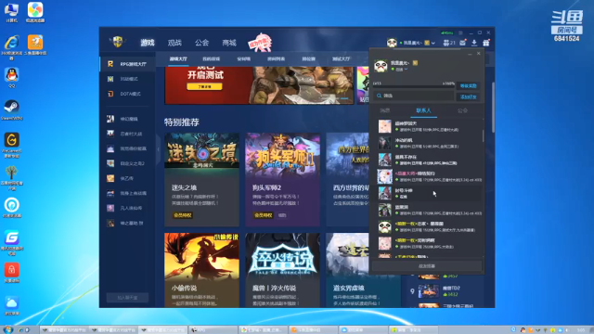Viewport: 594px width, 334px height.
Task: Open the friends list icon showing 21
Action: point(449,43)
